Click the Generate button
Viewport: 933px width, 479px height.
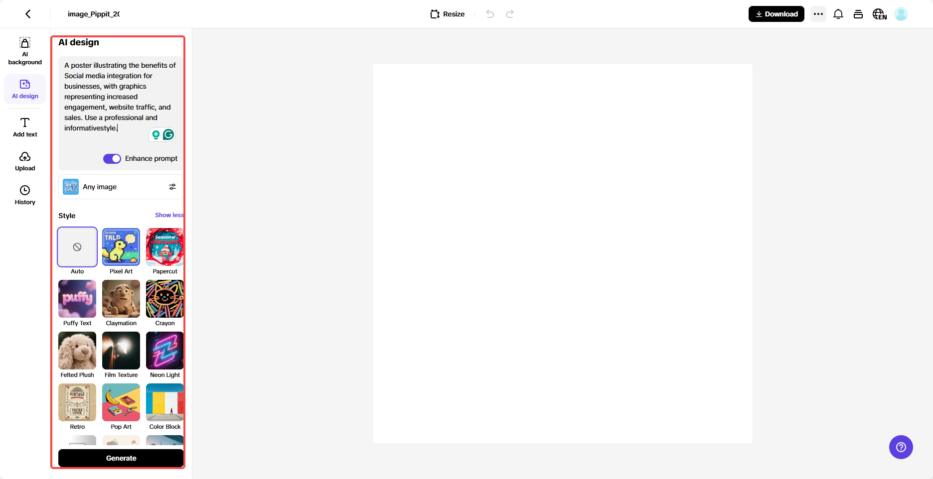121,458
